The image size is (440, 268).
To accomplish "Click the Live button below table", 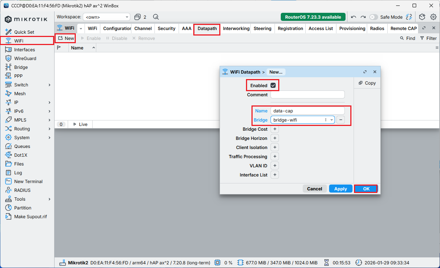I will click(80, 124).
